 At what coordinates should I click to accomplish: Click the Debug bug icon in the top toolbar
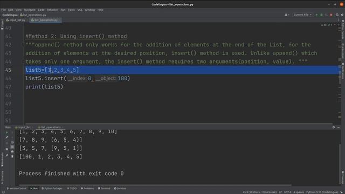[x=321, y=15]
